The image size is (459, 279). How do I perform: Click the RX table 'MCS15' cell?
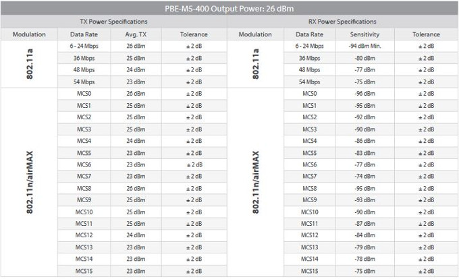(x=310, y=271)
